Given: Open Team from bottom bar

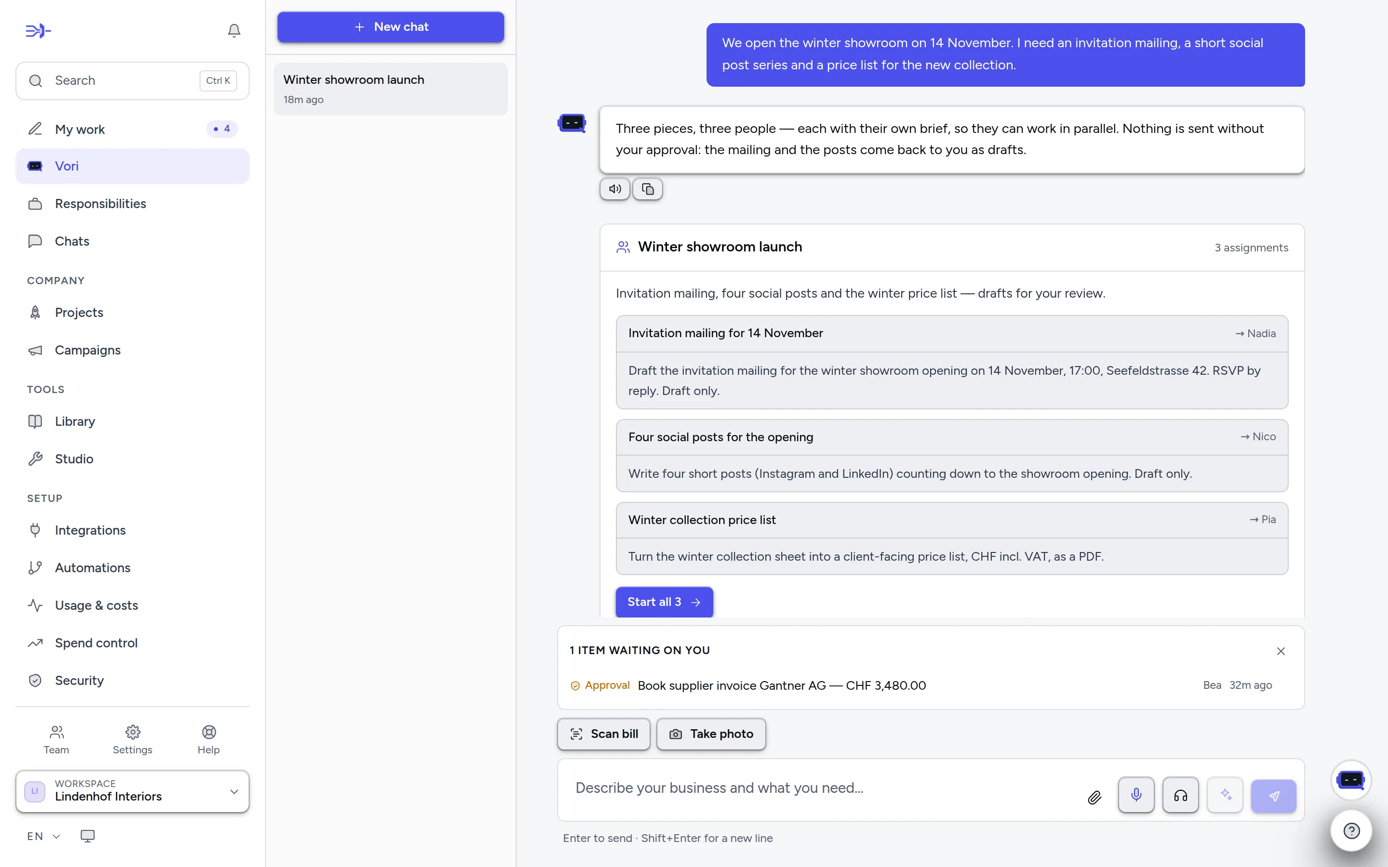Looking at the screenshot, I should [x=56, y=740].
